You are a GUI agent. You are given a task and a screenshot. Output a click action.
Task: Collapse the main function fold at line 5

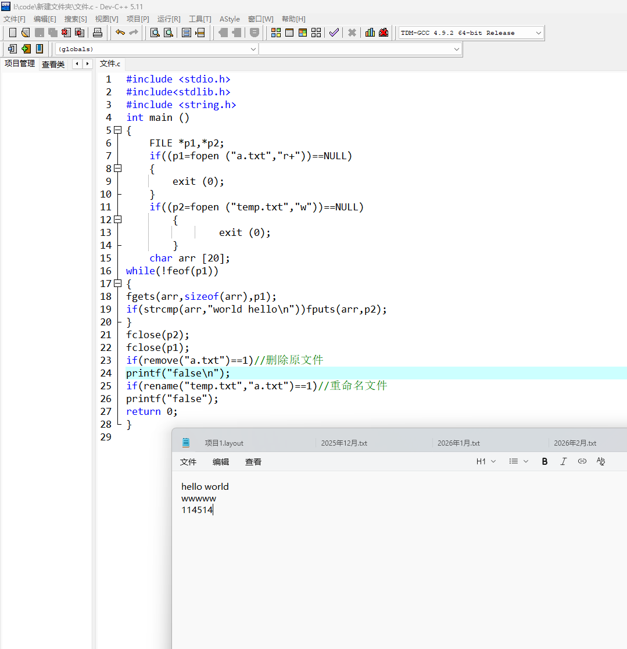click(118, 130)
